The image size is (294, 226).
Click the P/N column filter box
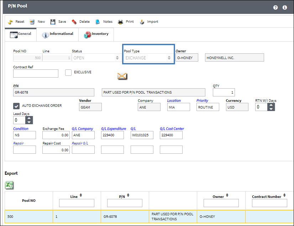point(125,203)
